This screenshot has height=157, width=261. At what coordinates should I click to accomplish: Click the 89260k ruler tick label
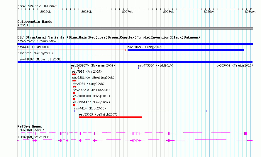point(87,12)
